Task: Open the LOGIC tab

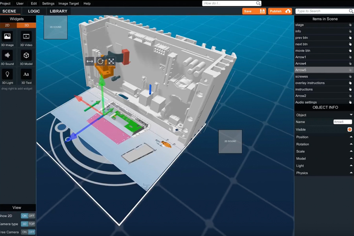Action: click(34, 11)
